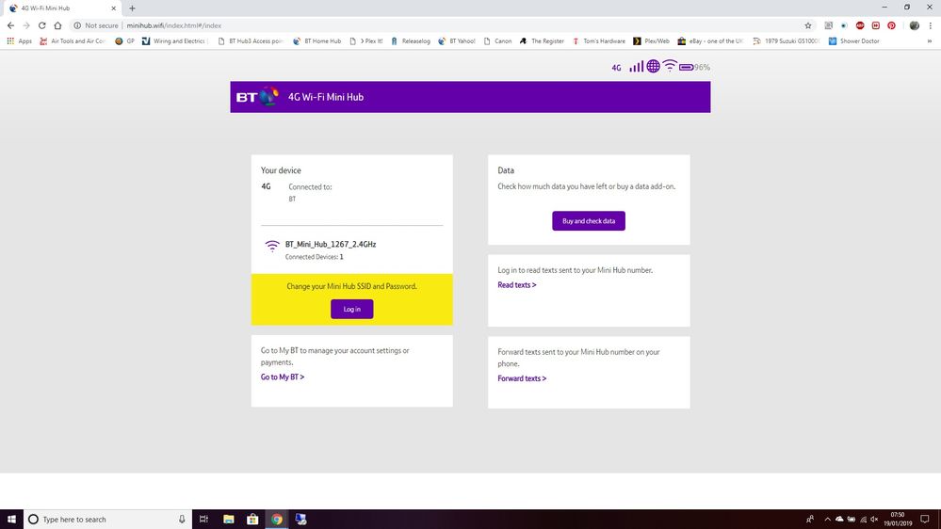
Task: Click the signal strength bars icon
Action: 636,67
